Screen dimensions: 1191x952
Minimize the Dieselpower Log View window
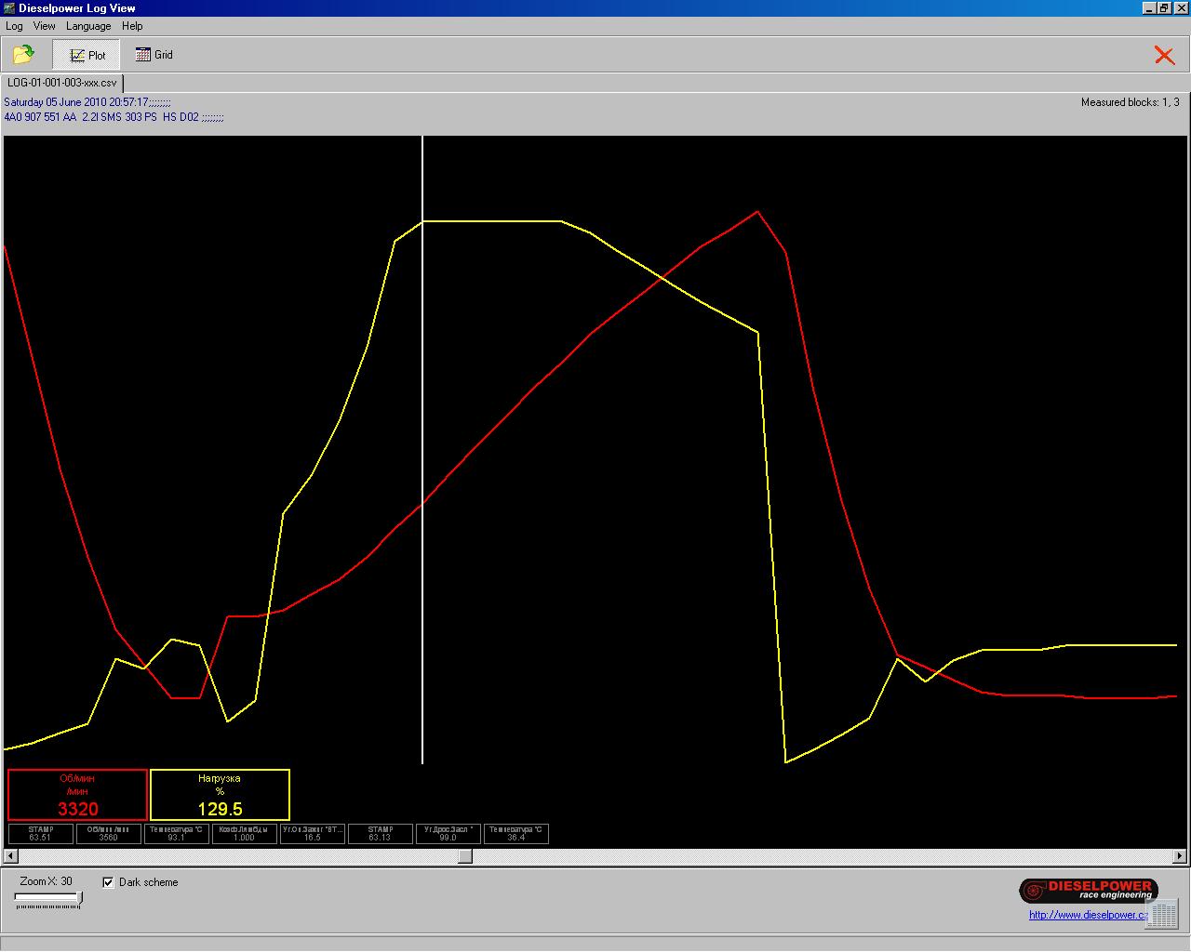pos(1149,8)
